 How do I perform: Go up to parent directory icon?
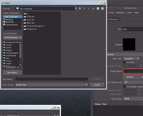(89, 9)
